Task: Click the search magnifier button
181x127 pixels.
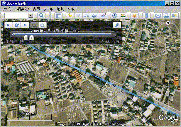Action: [x=41, y=16]
